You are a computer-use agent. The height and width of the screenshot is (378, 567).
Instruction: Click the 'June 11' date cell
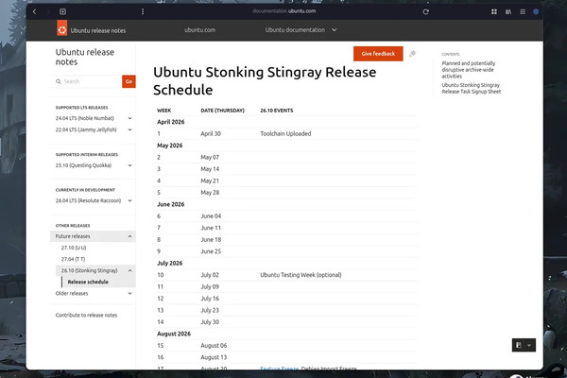coord(211,228)
